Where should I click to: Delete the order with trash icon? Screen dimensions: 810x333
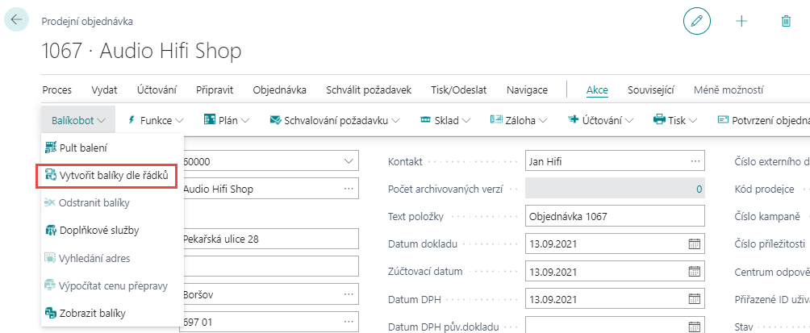point(786,21)
